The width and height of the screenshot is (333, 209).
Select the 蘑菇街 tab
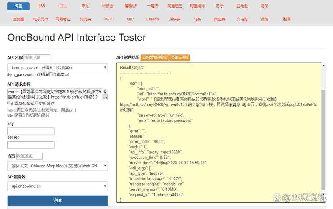130,6
